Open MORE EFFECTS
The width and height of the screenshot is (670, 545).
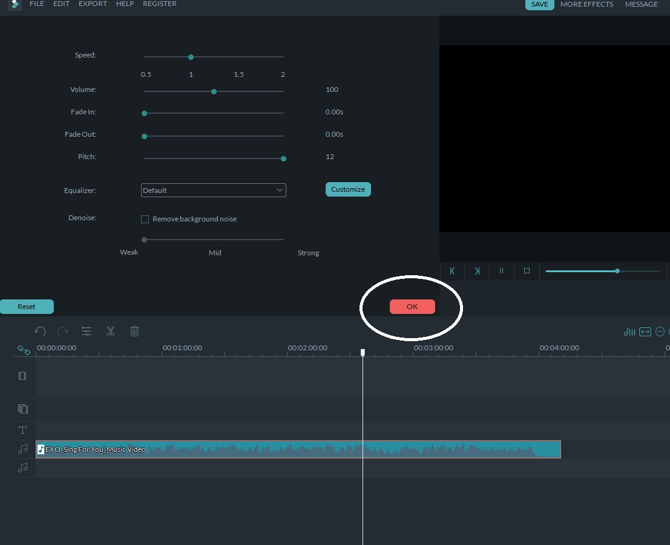coord(586,4)
